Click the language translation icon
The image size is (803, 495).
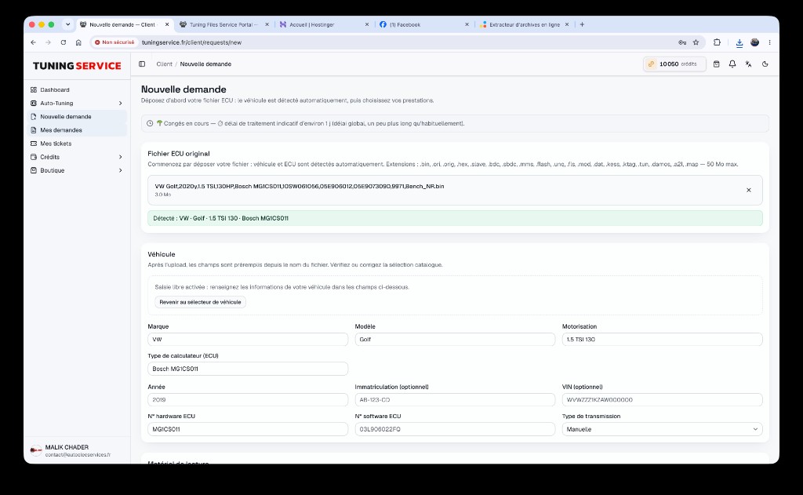(749, 64)
